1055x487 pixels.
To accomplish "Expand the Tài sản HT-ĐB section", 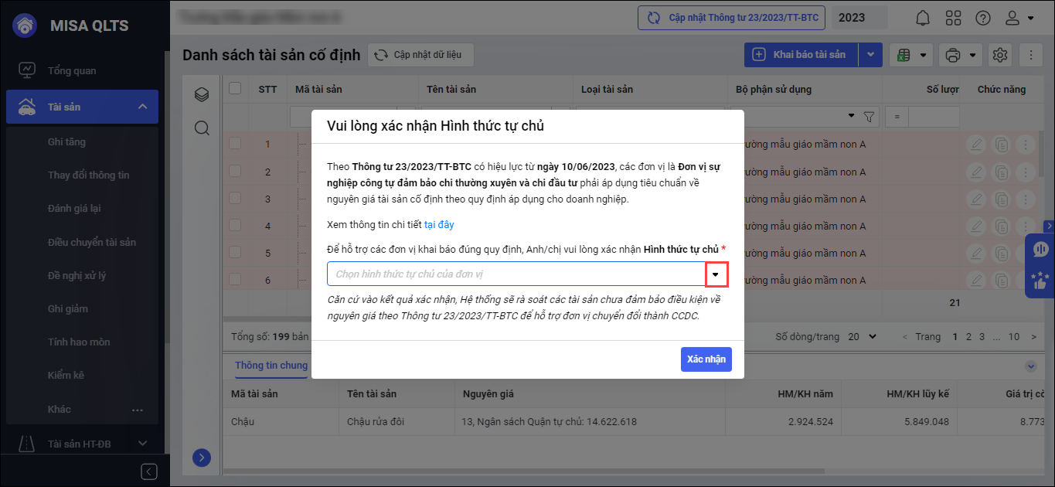I will click(x=142, y=443).
